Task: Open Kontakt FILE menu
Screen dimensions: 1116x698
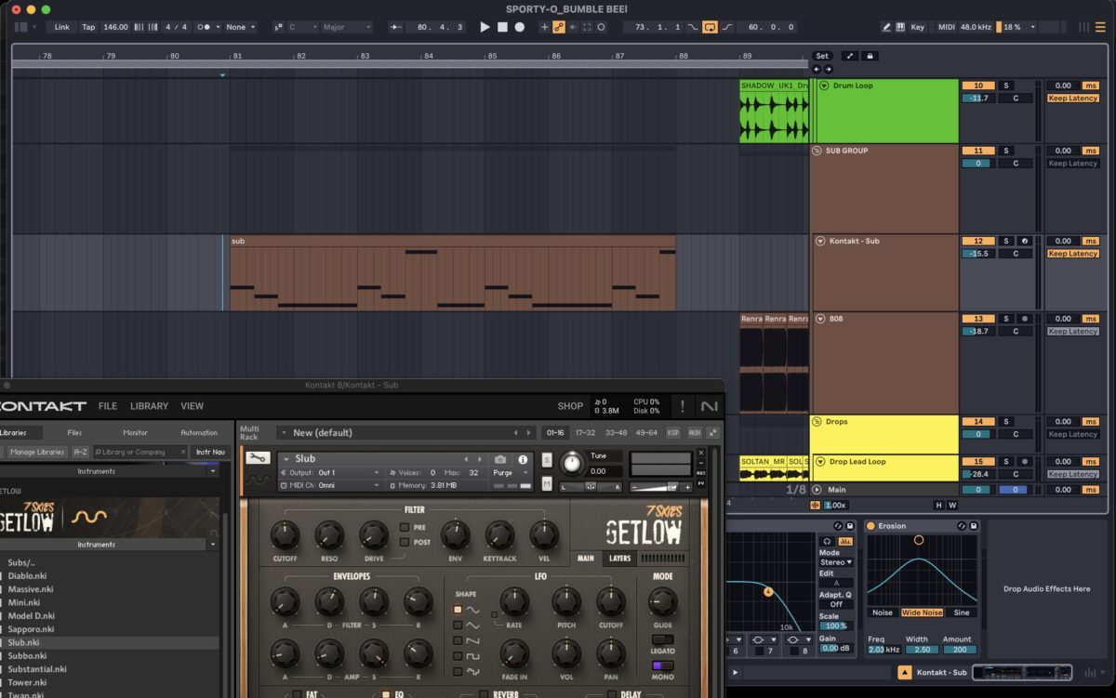Action: [108, 406]
